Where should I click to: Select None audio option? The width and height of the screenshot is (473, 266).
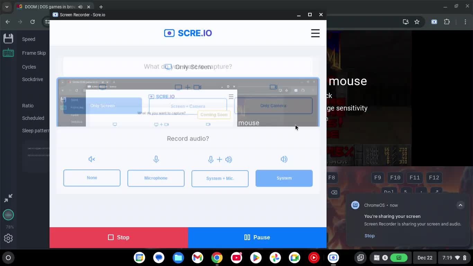tap(92, 178)
